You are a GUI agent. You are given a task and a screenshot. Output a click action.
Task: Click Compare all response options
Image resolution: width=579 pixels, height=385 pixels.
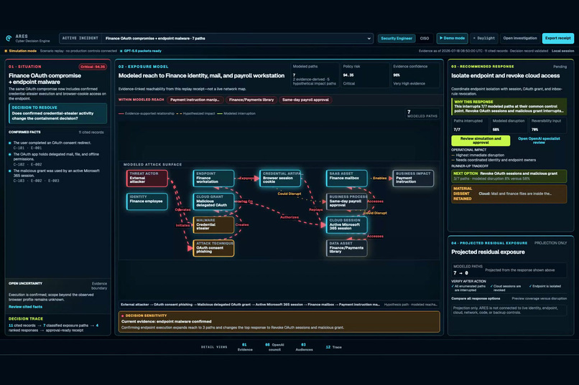[x=476, y=298]
